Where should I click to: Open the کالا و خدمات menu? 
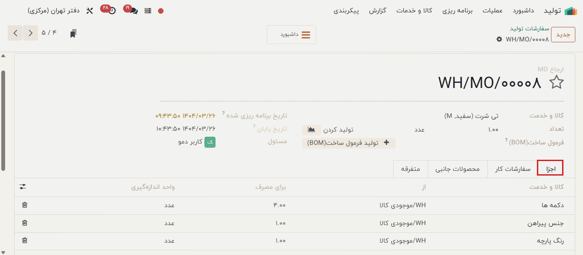[x=414, y=11]
